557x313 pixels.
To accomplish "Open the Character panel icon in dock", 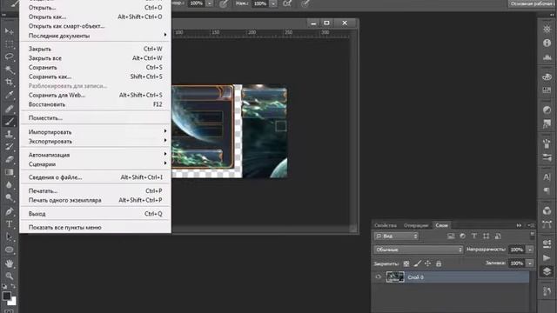I will point(547,176).
